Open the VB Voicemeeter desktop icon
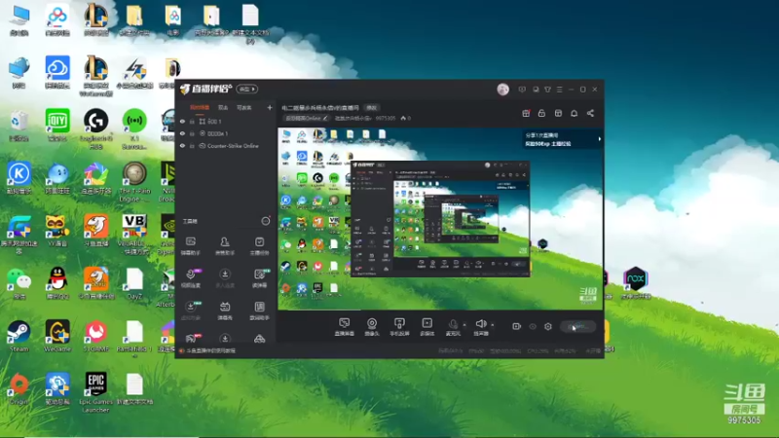Image resolution: width=779 pixels, height=438 pixels. (134, 235)
